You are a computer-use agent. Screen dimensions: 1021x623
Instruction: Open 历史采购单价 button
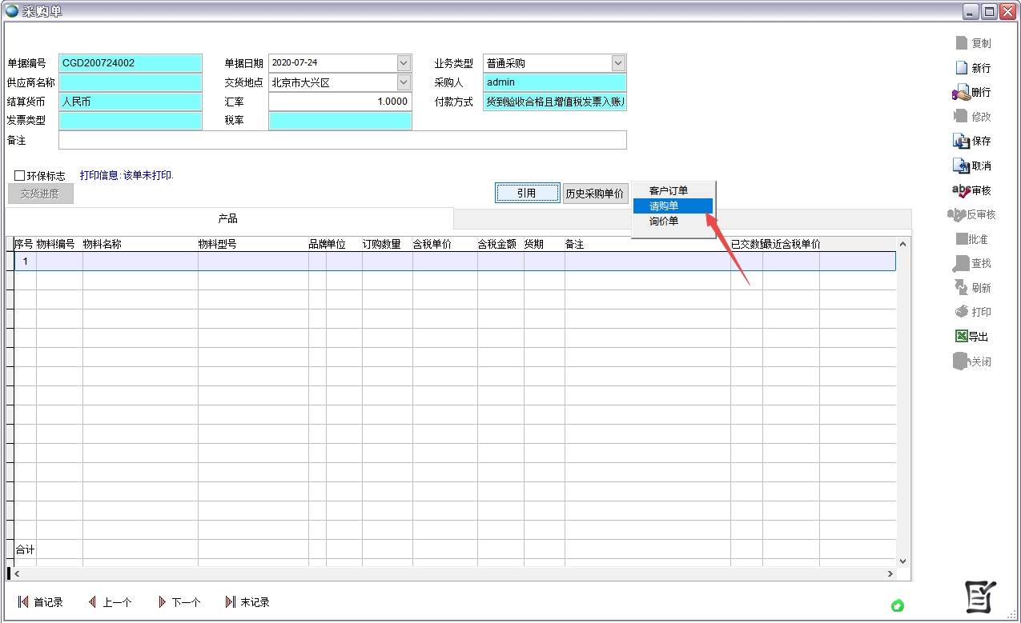[x=595, y=194]
